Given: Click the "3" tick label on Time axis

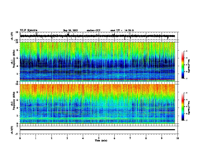Looking at the screenshot, I should (x=67, y=138).
